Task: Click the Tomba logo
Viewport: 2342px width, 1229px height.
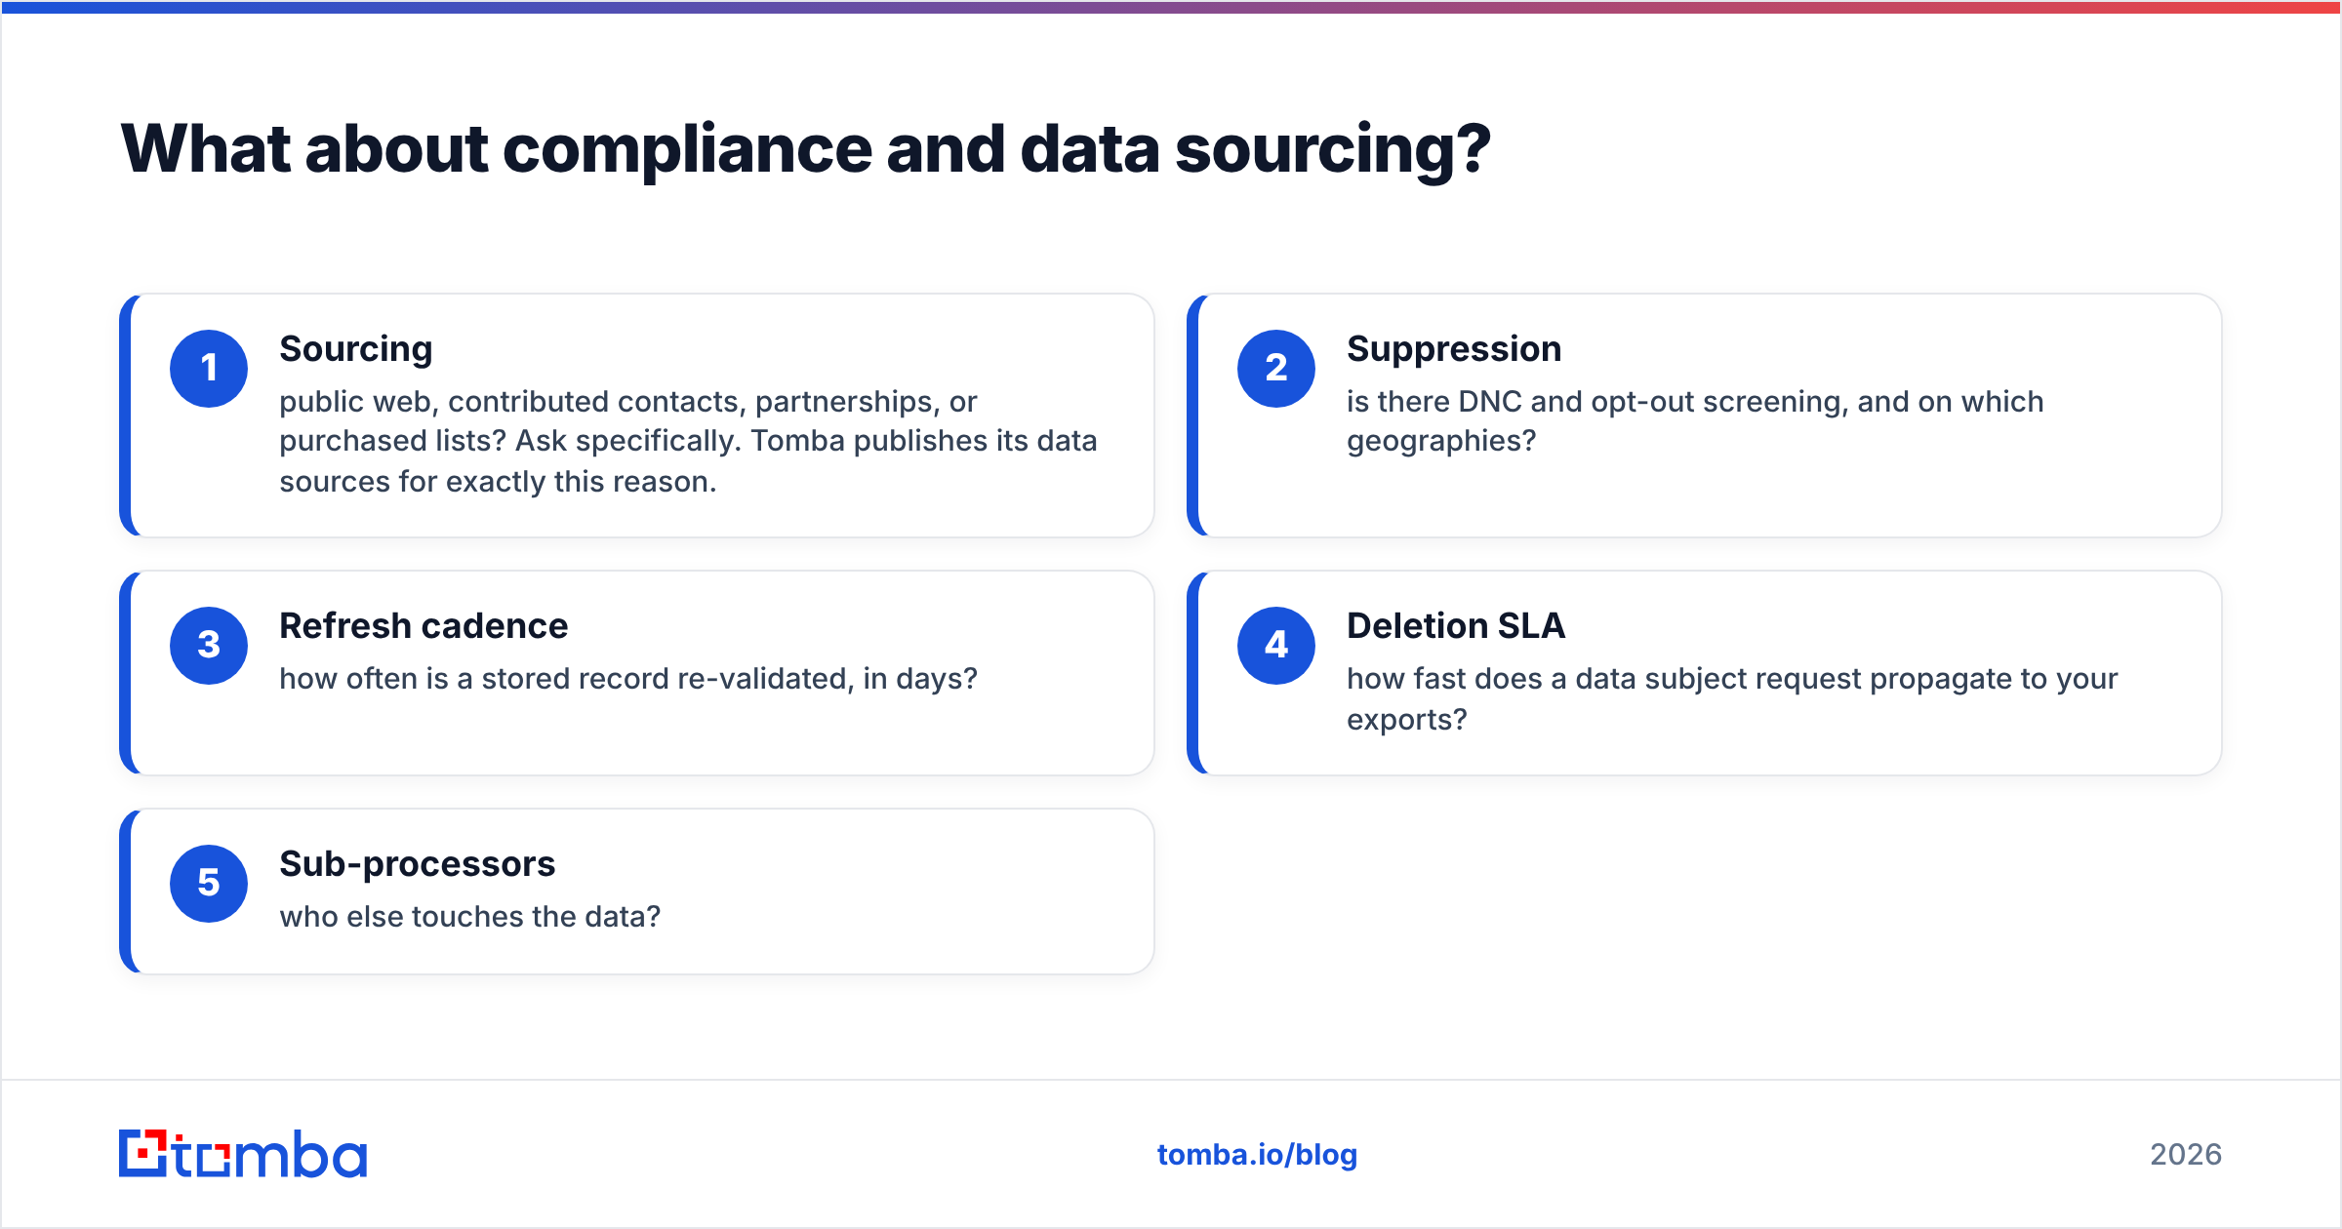Action: 243,1154
